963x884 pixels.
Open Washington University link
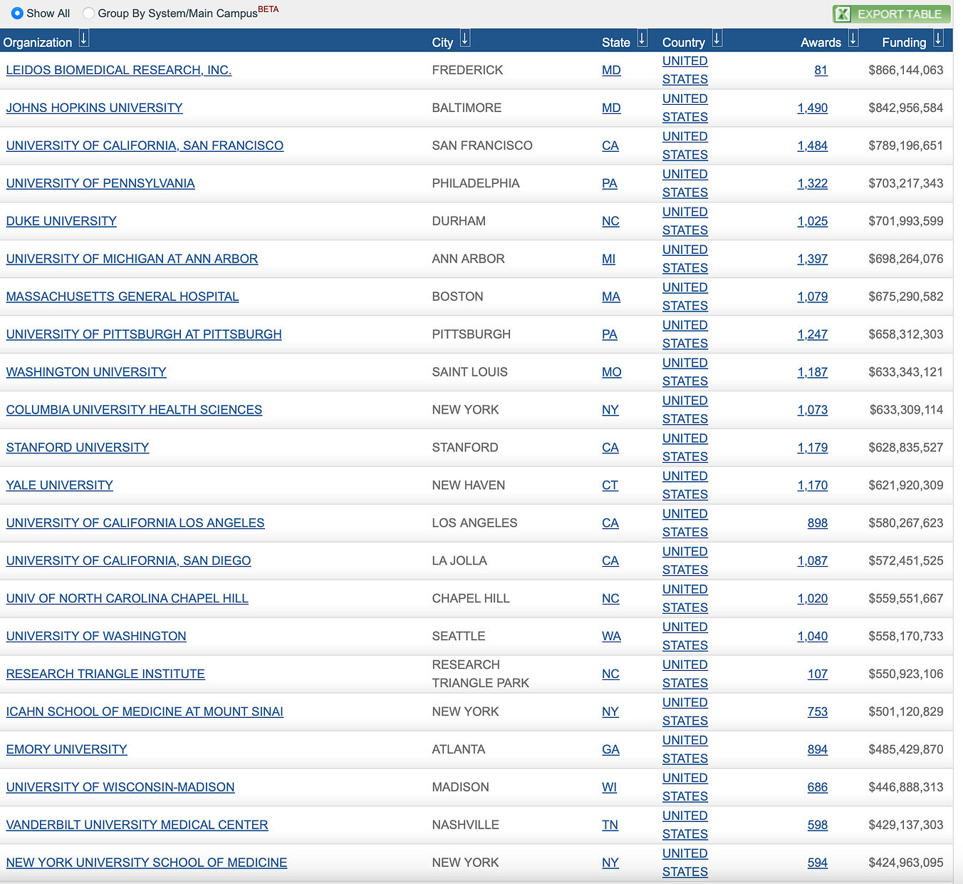[86, 372]
